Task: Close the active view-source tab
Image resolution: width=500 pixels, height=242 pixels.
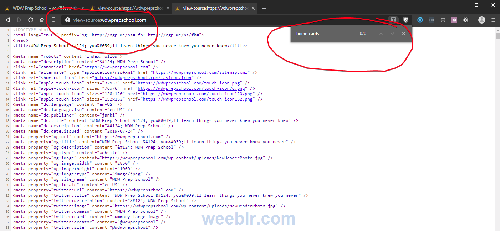Action: tap(253, 8)
